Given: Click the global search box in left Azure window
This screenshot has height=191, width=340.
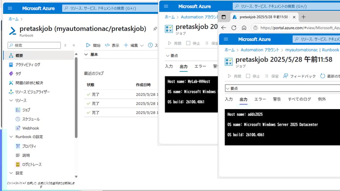Looking at the screenshot, I should click(110, 8).
